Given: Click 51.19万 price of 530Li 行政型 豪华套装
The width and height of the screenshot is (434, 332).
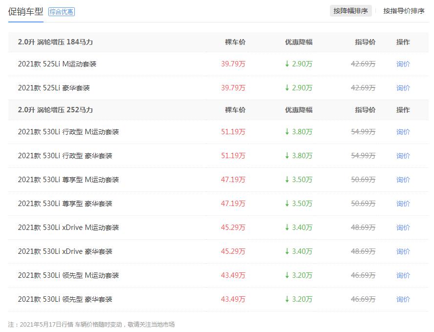Looking at the screenshot, I should [x=233, y=156].
